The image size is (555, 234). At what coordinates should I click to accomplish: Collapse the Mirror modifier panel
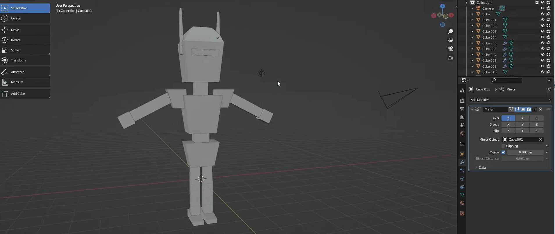coord(472,109)
